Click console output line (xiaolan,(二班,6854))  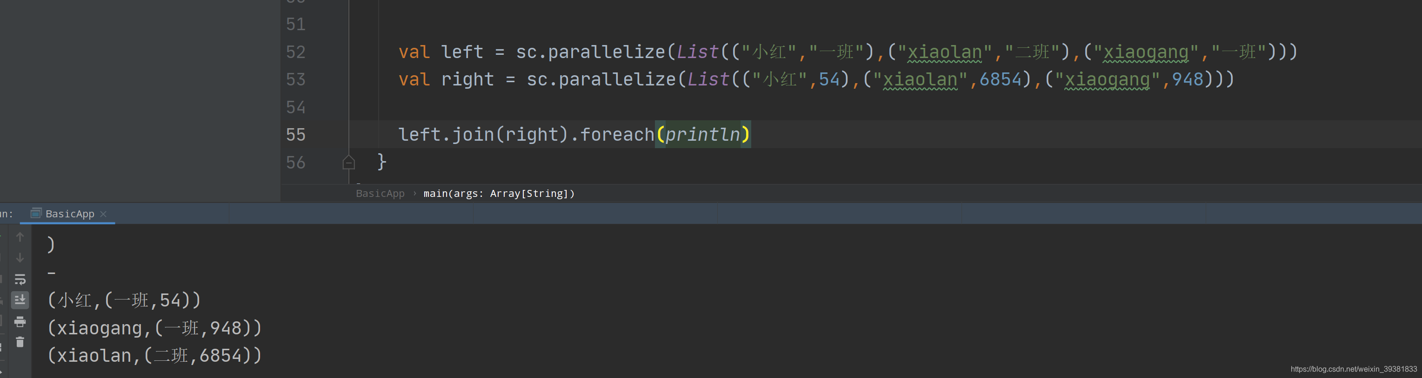point(154,355)
